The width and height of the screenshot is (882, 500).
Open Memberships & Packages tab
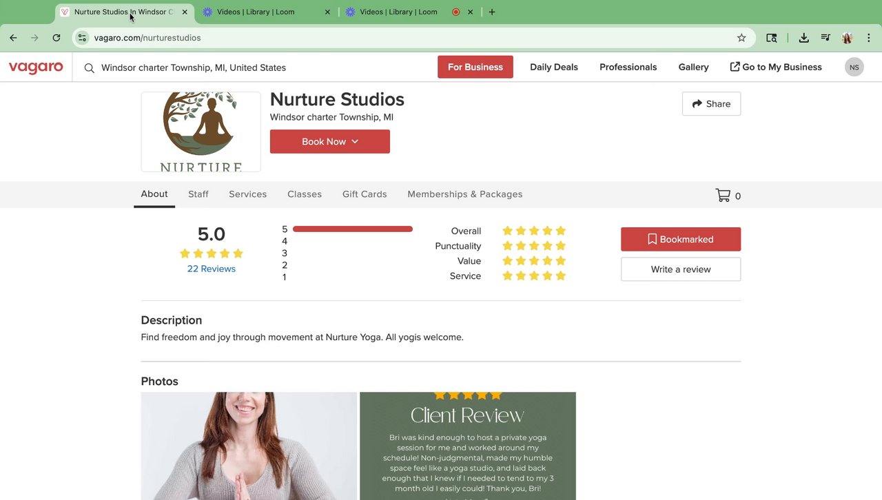465,194
